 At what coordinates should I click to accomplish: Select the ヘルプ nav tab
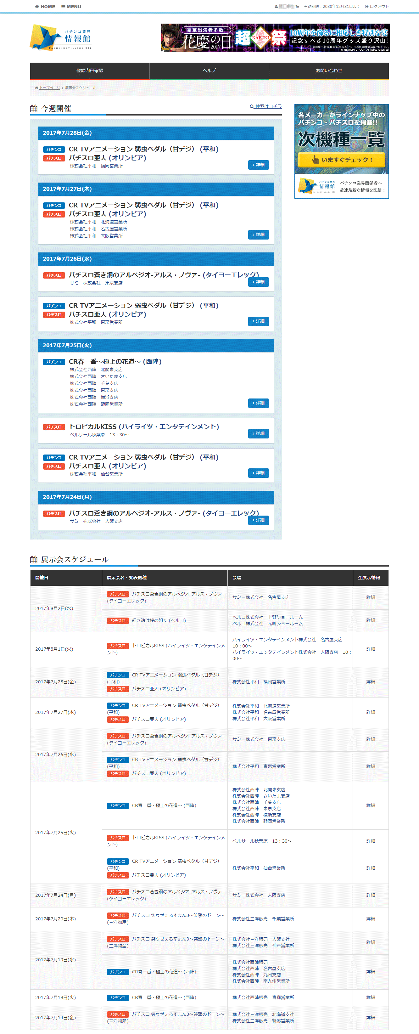[x=209, y=71]
